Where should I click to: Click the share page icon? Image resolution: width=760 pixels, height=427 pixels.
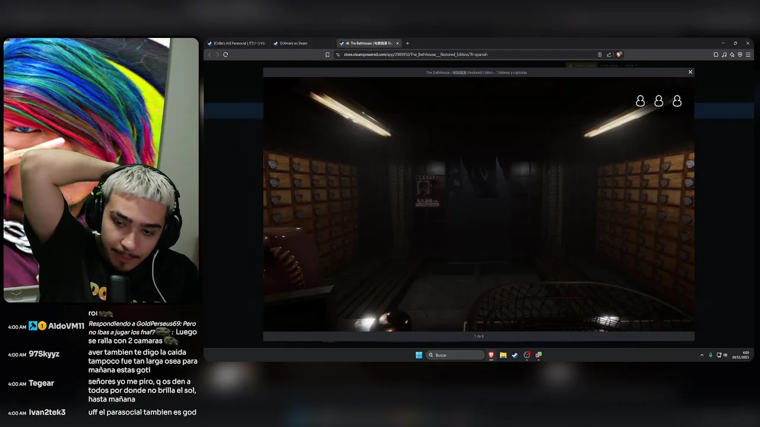pyautogui.click(x=609, y=55)
